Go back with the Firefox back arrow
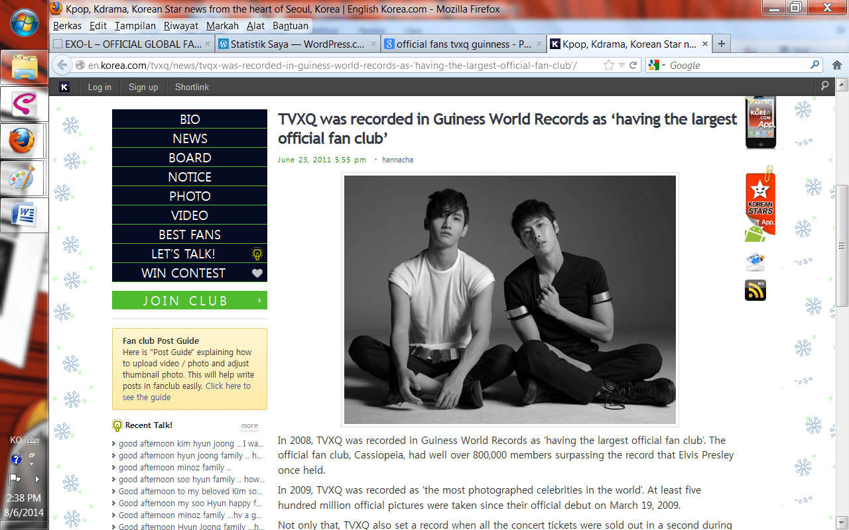 coord(62,65)
